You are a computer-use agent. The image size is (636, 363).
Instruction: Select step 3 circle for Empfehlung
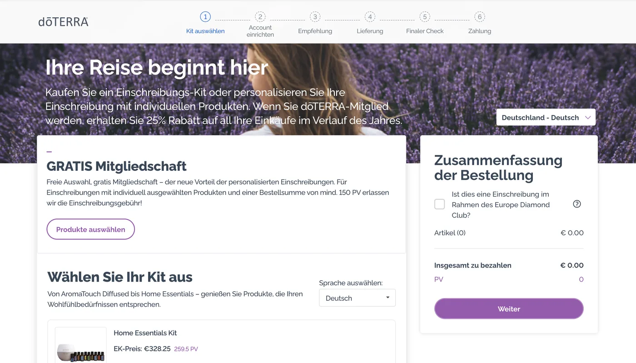click(x=315, y=17)
